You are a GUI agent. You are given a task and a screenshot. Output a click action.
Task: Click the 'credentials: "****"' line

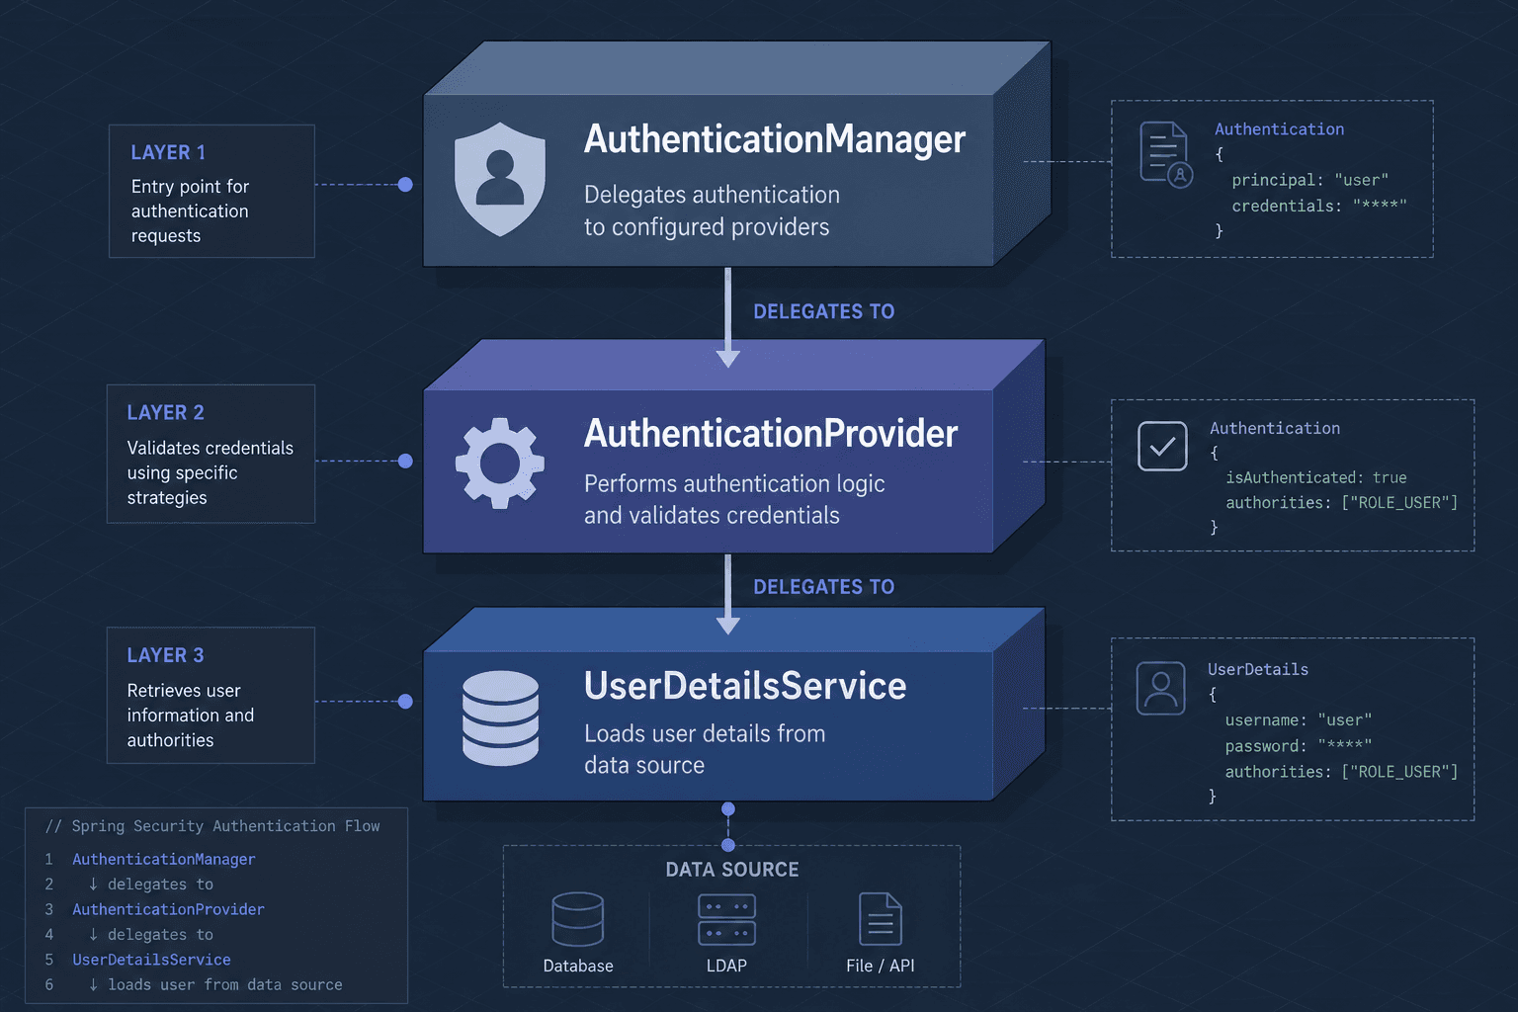pos(1318,206)
